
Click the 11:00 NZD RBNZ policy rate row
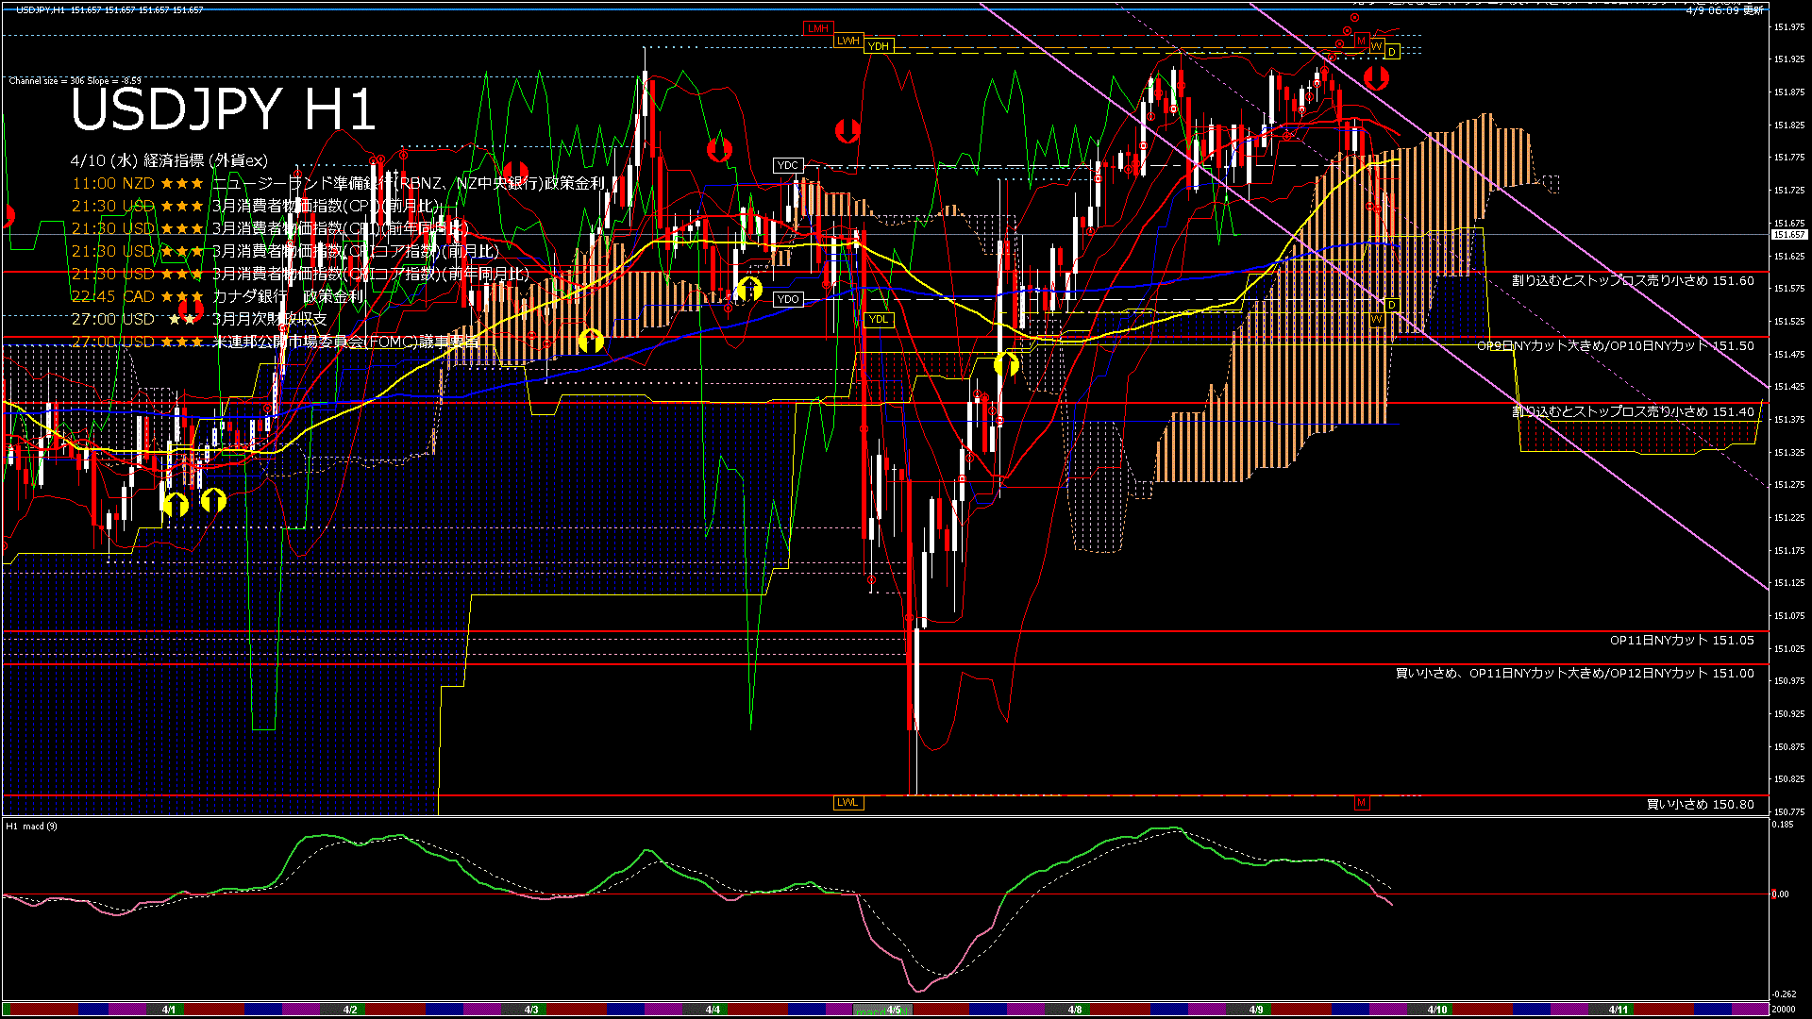tap(337, 183)
